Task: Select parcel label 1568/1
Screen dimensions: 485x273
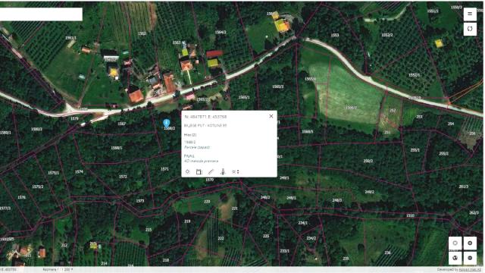Action: click(x=116, y=148)
